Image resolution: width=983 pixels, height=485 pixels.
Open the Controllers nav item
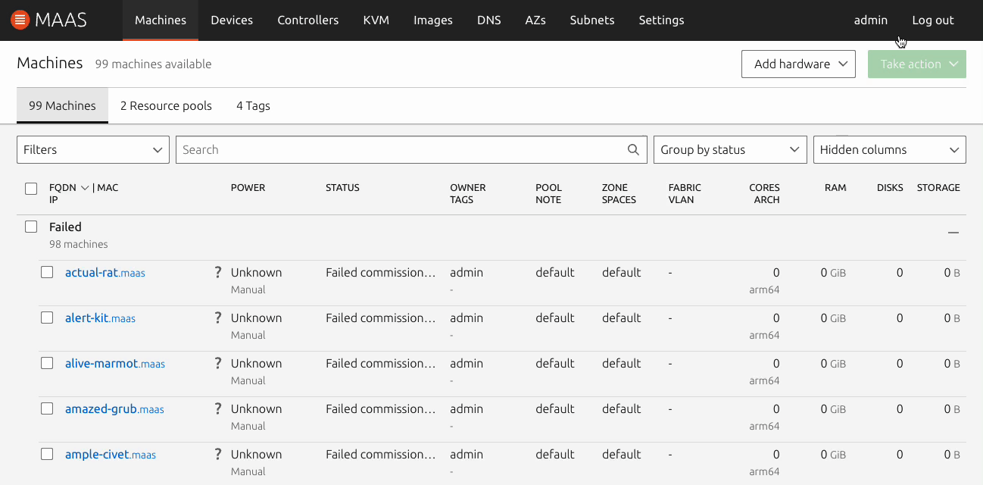coord(308,20)
